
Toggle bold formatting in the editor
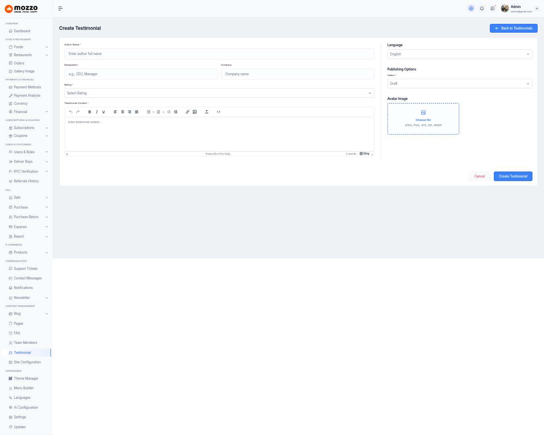(90, 112)
